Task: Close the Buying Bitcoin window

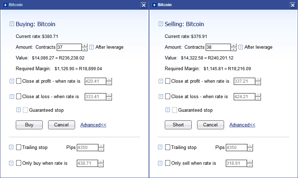Action: (x=144, y=5)
